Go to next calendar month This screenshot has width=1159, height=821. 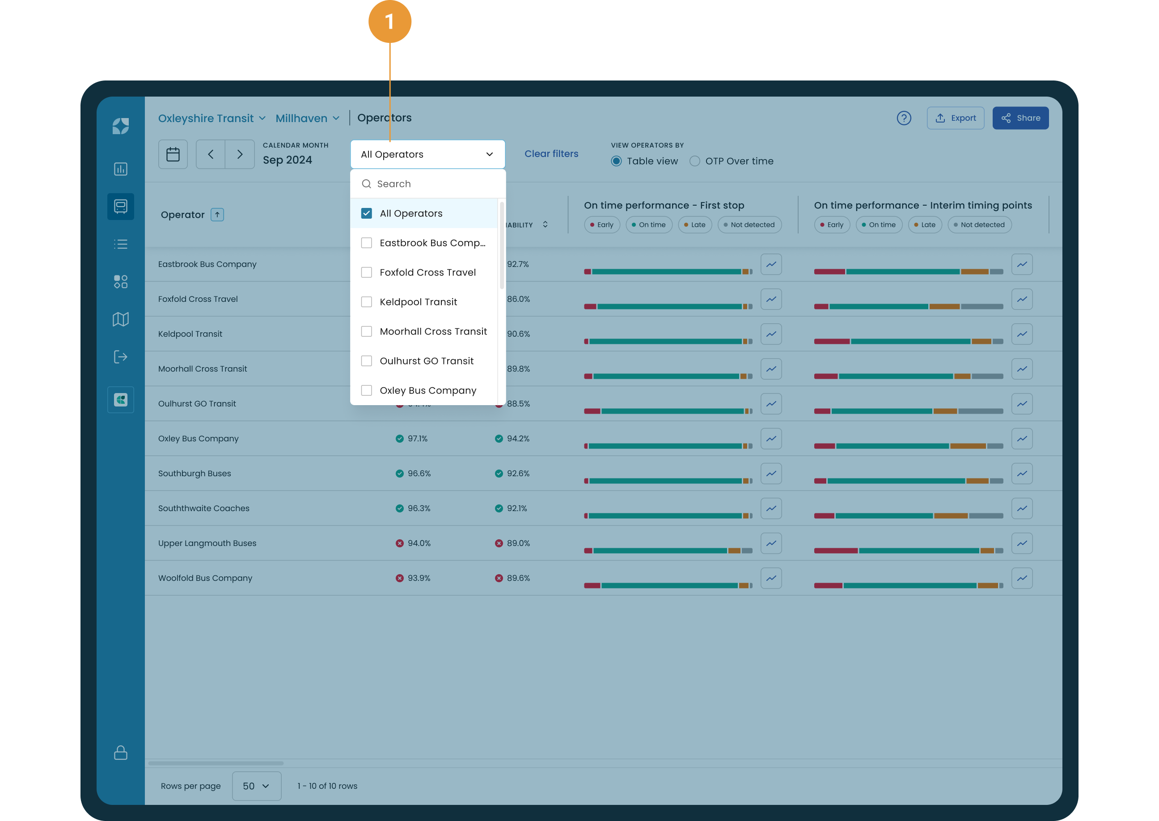tap(240, 154)
